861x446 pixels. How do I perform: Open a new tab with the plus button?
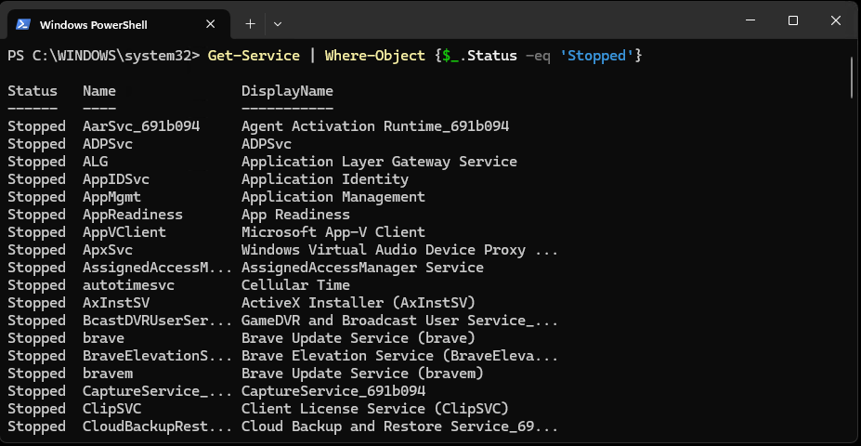tap(251, 23)
